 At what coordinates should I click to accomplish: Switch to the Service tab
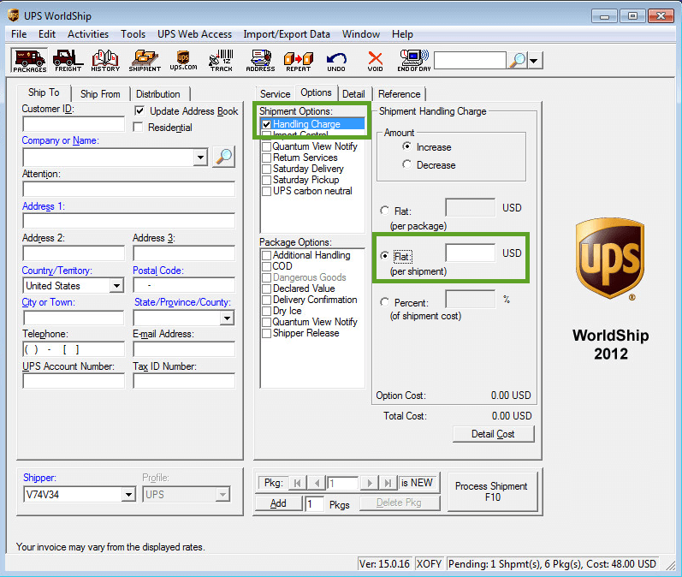pyautogui.click(x=275, y=94)
